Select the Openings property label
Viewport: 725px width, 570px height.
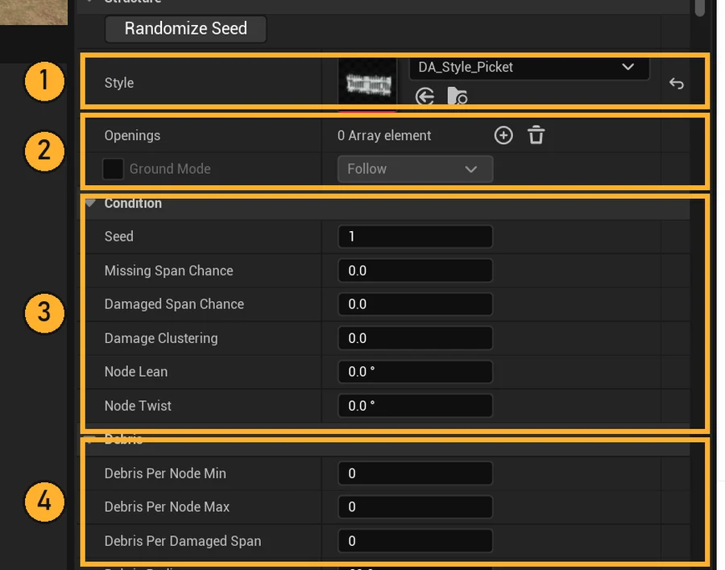click(x=132, y=135)
